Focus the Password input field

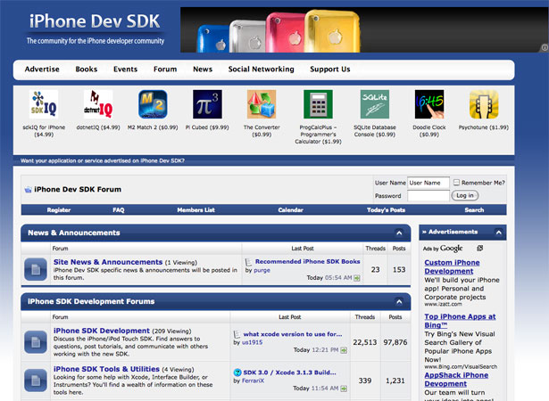pyautogui.click(x=428, y=196)
